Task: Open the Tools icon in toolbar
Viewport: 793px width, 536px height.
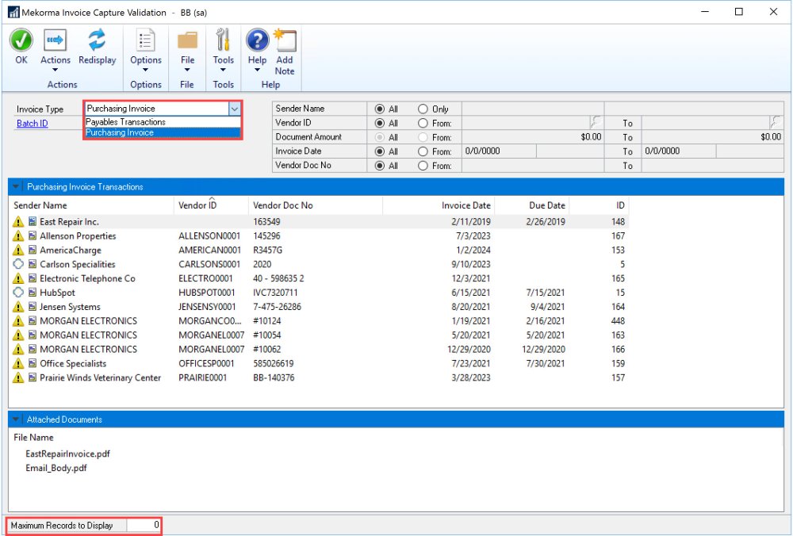Action: [224, 40]
